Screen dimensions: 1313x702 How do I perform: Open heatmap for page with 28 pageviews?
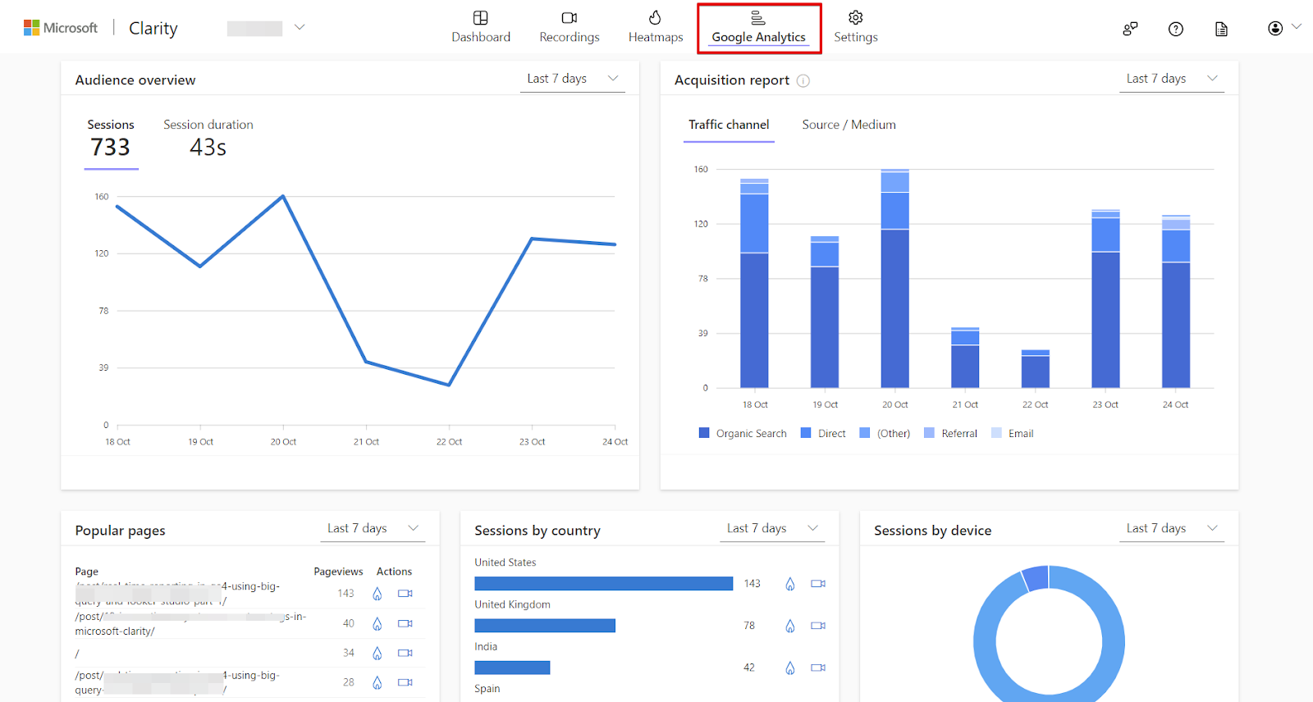pos(377,682)
